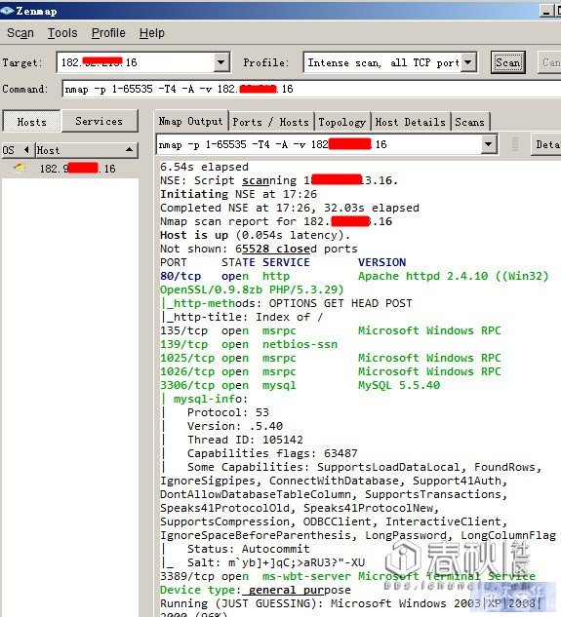Click the Profile combo box text
Viewport: 561px width, 617px height.
point(382,62)
